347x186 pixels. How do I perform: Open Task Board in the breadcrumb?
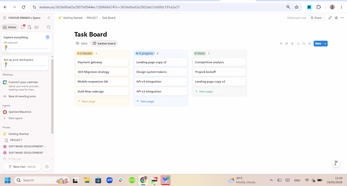[x=109, y=18]
